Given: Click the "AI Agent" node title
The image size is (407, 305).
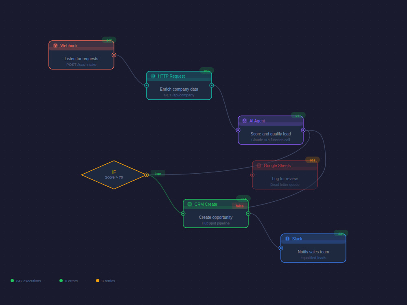Looking at the screenshot, I should point(257,121).
